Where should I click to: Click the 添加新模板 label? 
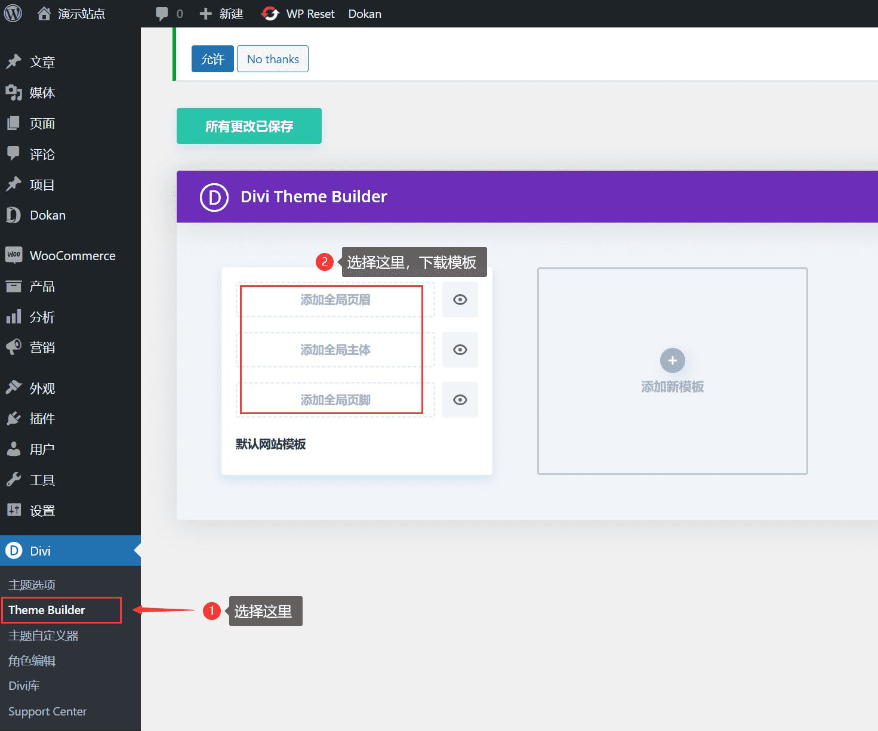pos(673,387)
